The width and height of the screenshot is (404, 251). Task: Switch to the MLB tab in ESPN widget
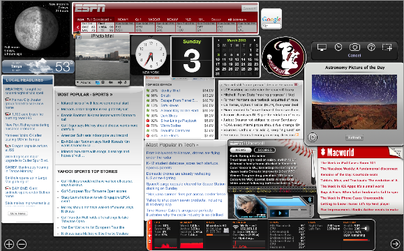tap(188, 20)
